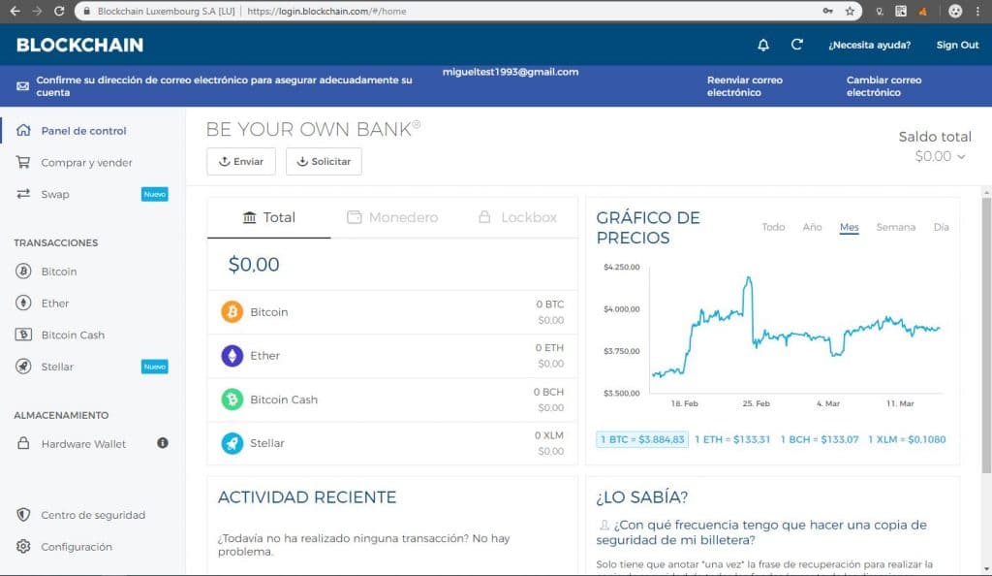Select the 1 XLM price chip
Screen dimensions: 992x576
click(907, 439)
